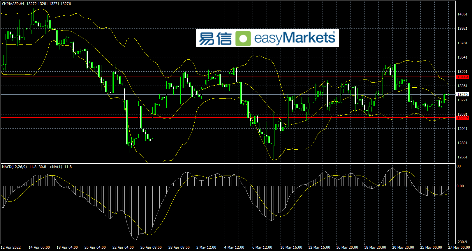The width and height of the screenshot is (472, 251).
Task: Select the 13501 price axis label
Action: 462,72
